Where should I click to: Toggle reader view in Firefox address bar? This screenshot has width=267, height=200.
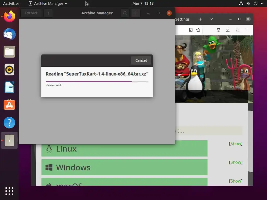[191, 30]
